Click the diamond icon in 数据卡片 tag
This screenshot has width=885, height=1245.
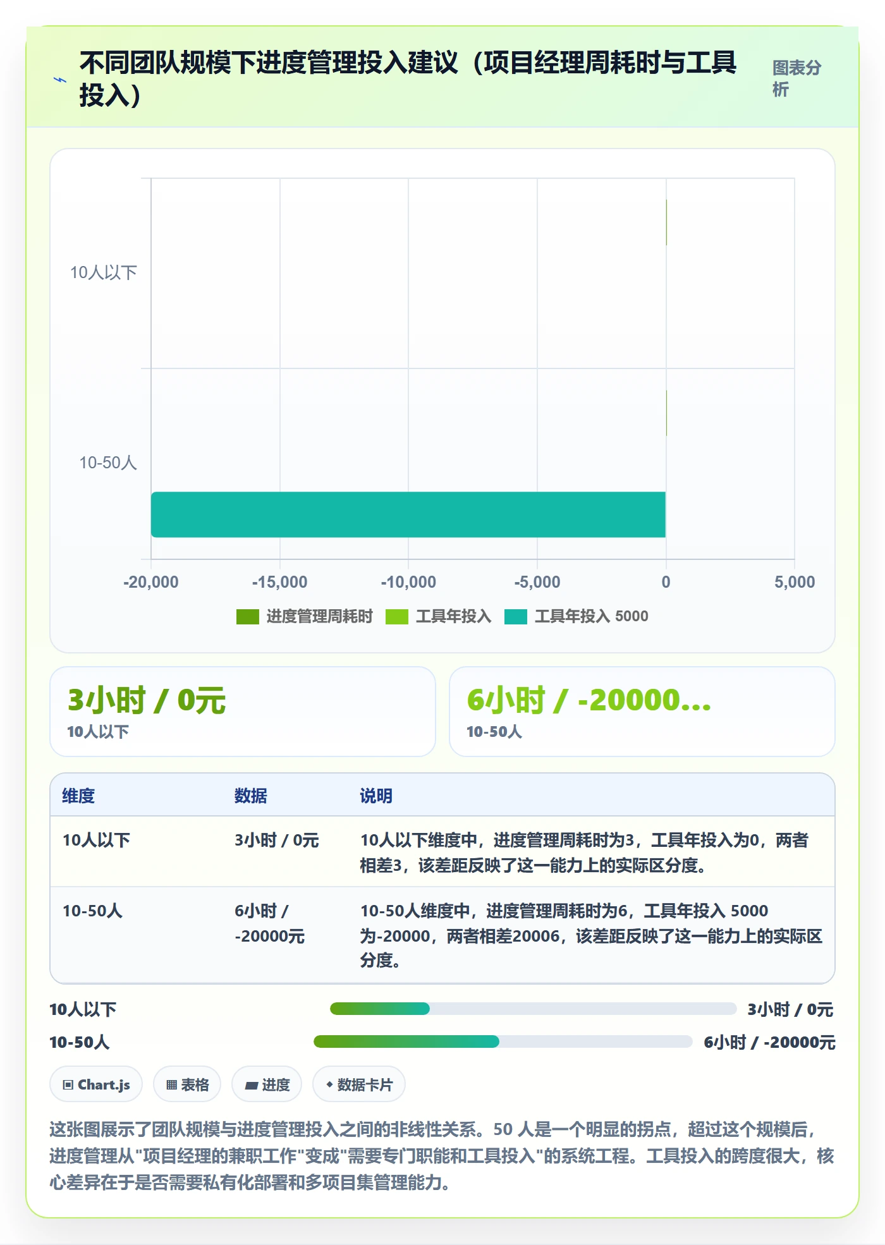tap(329, 1084)
